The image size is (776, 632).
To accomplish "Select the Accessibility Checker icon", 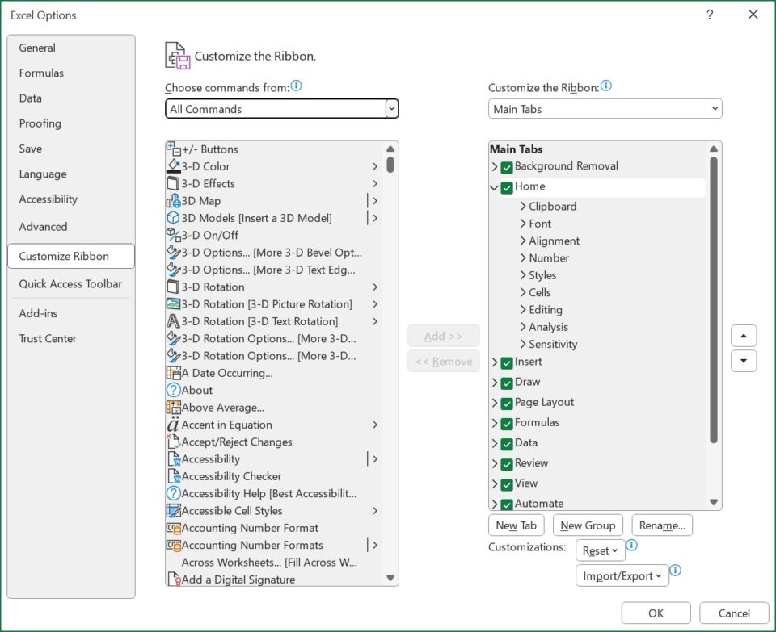I will point(175,476).
